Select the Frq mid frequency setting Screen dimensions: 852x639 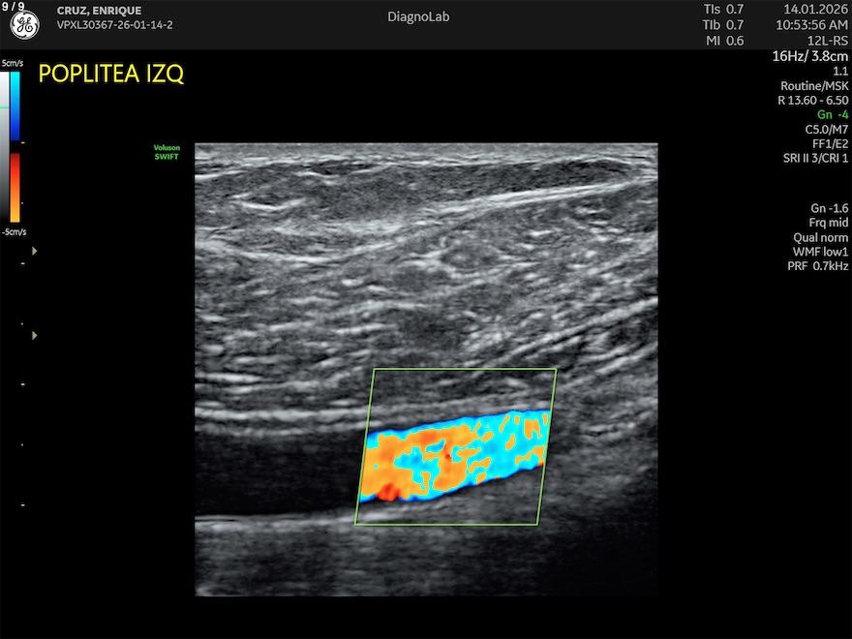(x=827, y=223)
